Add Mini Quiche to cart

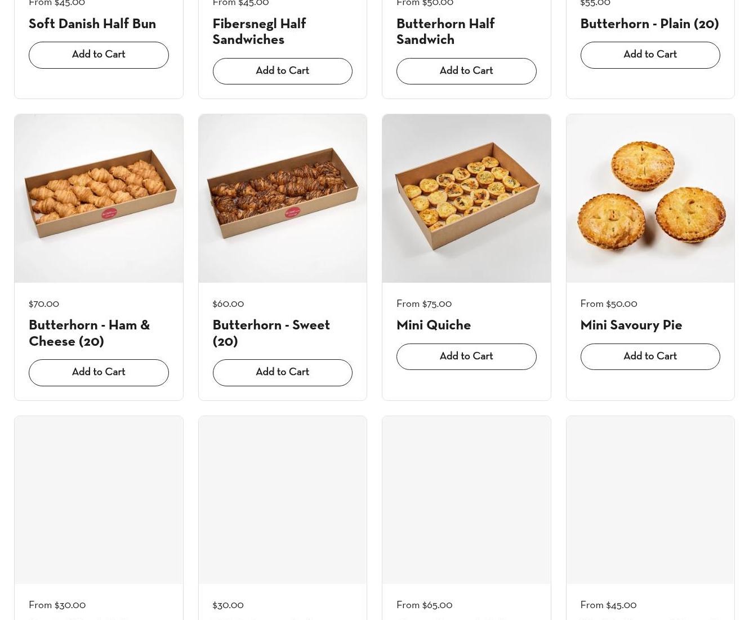466,356
